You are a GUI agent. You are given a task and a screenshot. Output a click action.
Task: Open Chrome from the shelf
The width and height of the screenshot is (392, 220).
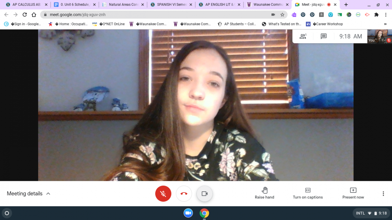[204, 213]
